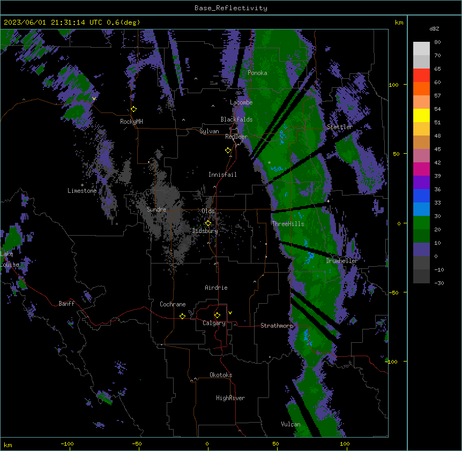Click the Base_Reflectivity title
Image resolution: width=462 pixels, height=451 pixels.
(x=231, y=8)
